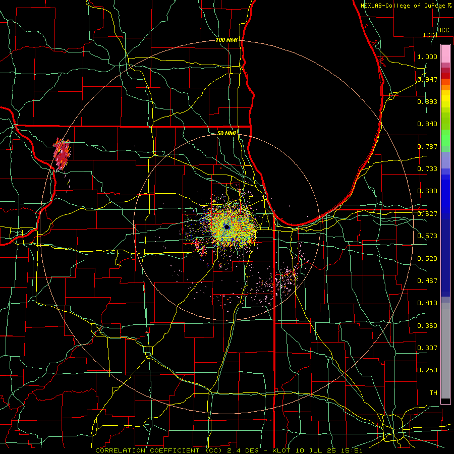Select the 0.627 legend value

point(427,214)
